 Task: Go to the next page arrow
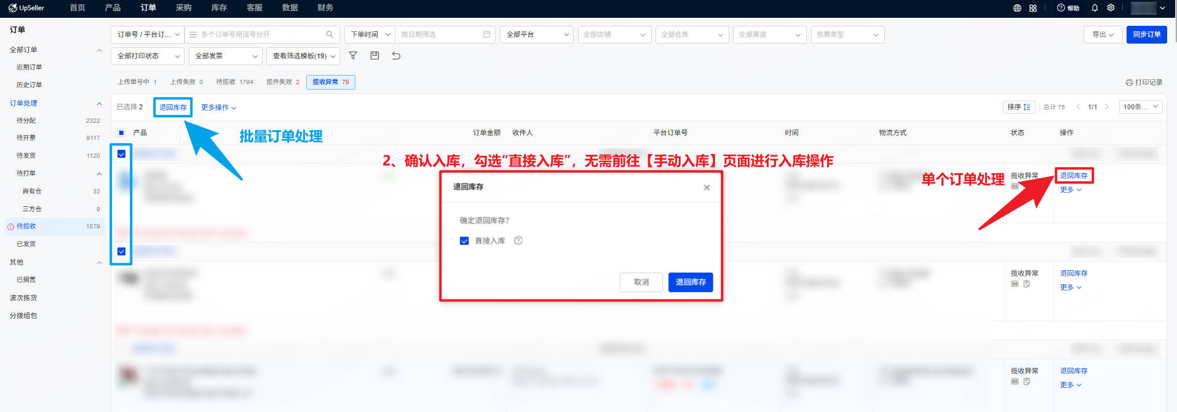1106,107
